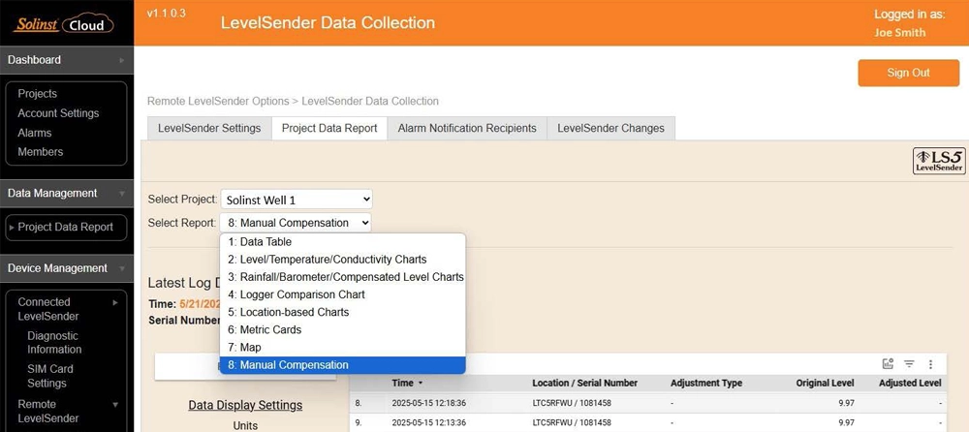969x432 pixels.
Task: Open the Select Report dropdown
Action: click(296, 223)
